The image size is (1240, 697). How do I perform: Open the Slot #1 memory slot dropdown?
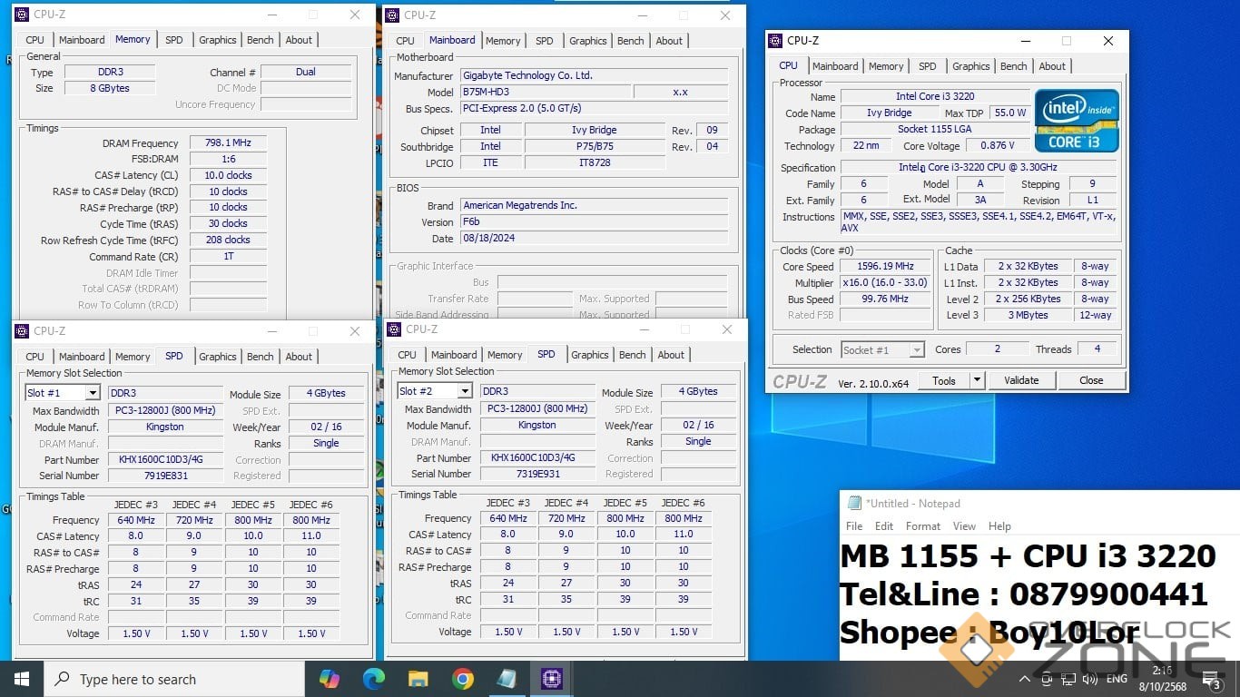(92, 393)
